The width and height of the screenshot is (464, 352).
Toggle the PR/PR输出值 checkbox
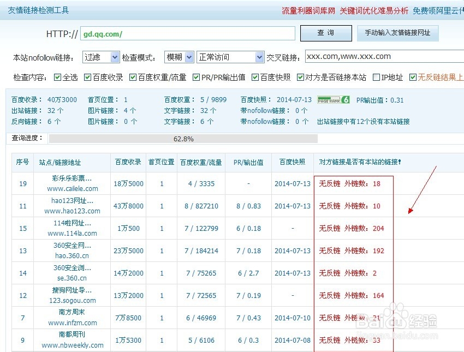coord(196,77)
